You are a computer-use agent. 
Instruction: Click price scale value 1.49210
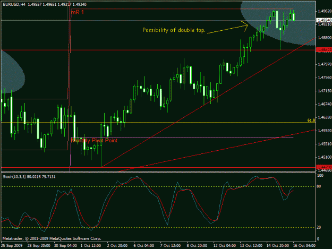325,24
